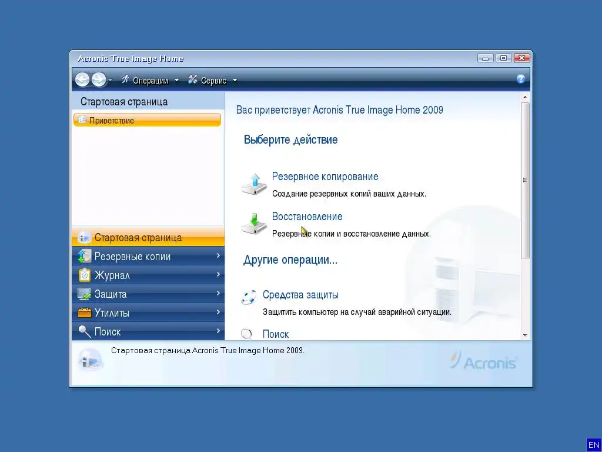Click the Forward navigation arrow button
Screen dimensions: 602x452
(99, 79)
